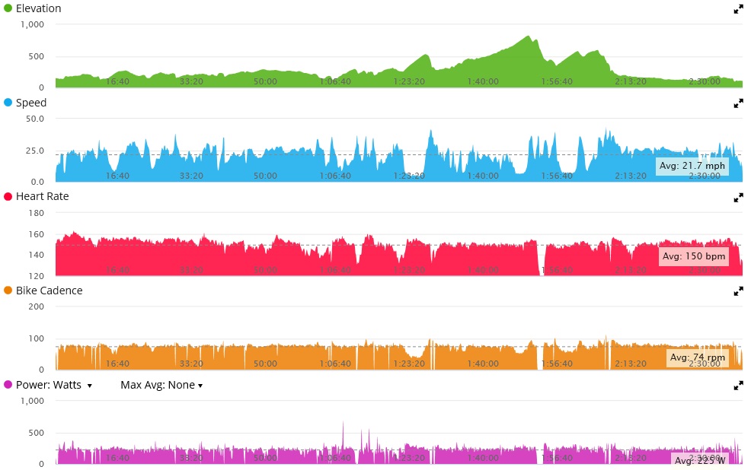This screenshot has width=751, height=470.
Task: Click the 1,000 axis value in Elevation chart
Action: (x=32, y=25)
